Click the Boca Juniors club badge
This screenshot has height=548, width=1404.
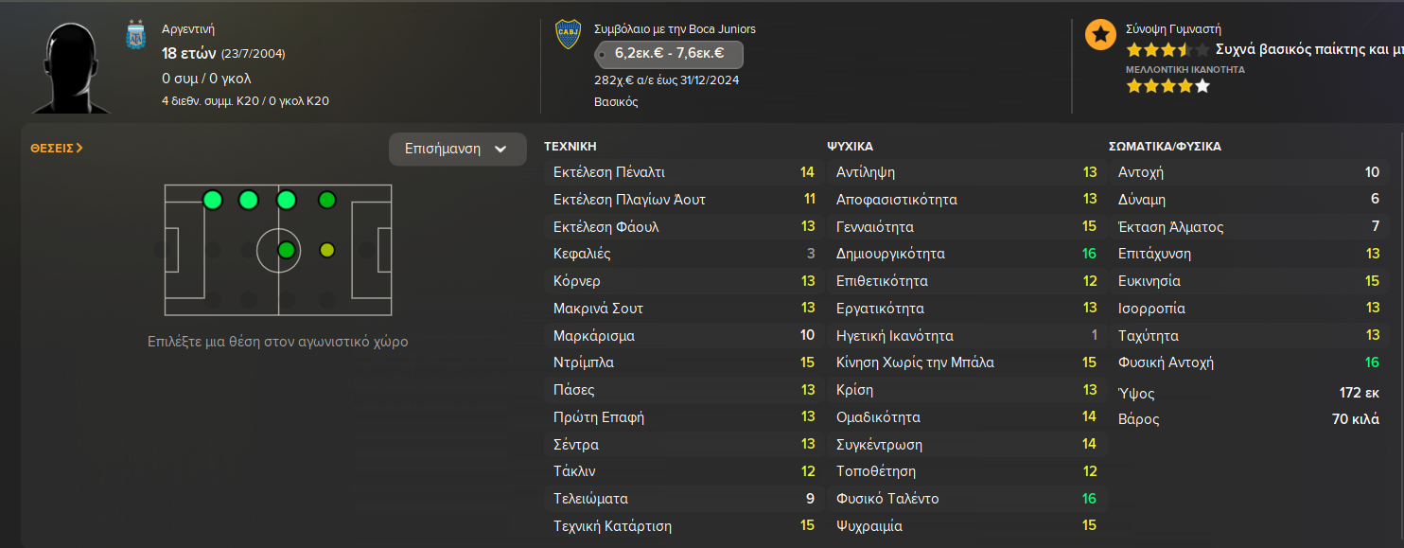(568, 34)
